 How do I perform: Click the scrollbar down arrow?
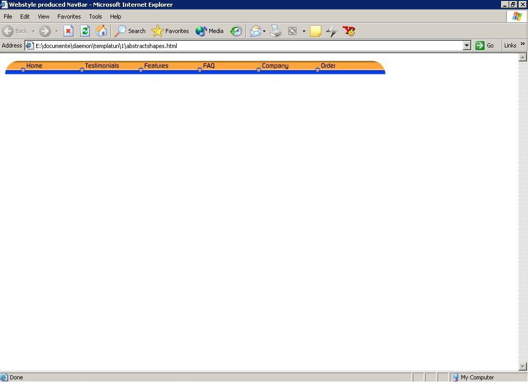click(522, 367)
